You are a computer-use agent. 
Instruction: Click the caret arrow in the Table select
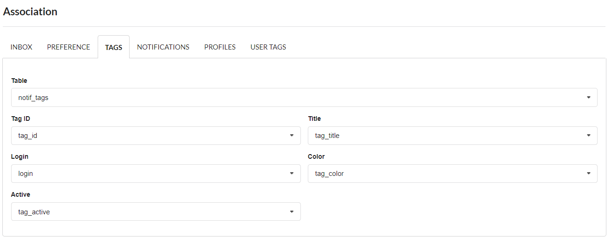click(588, 98)
